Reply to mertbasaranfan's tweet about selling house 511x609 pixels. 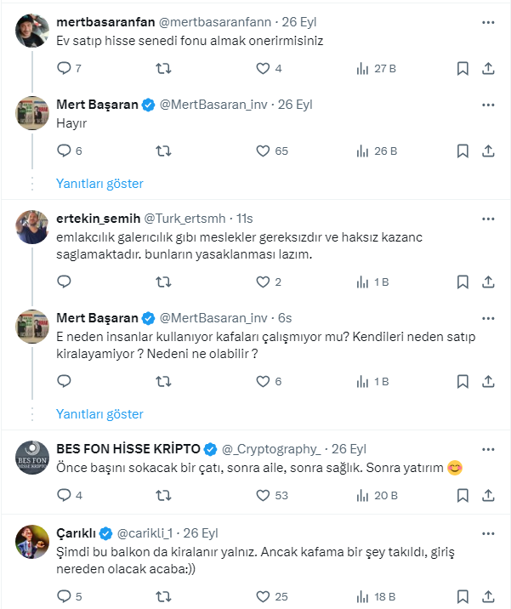[64, 69]
